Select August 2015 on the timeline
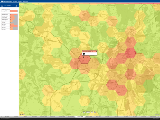The height and width of the screenshot is (120, 160). coord(34,117)
